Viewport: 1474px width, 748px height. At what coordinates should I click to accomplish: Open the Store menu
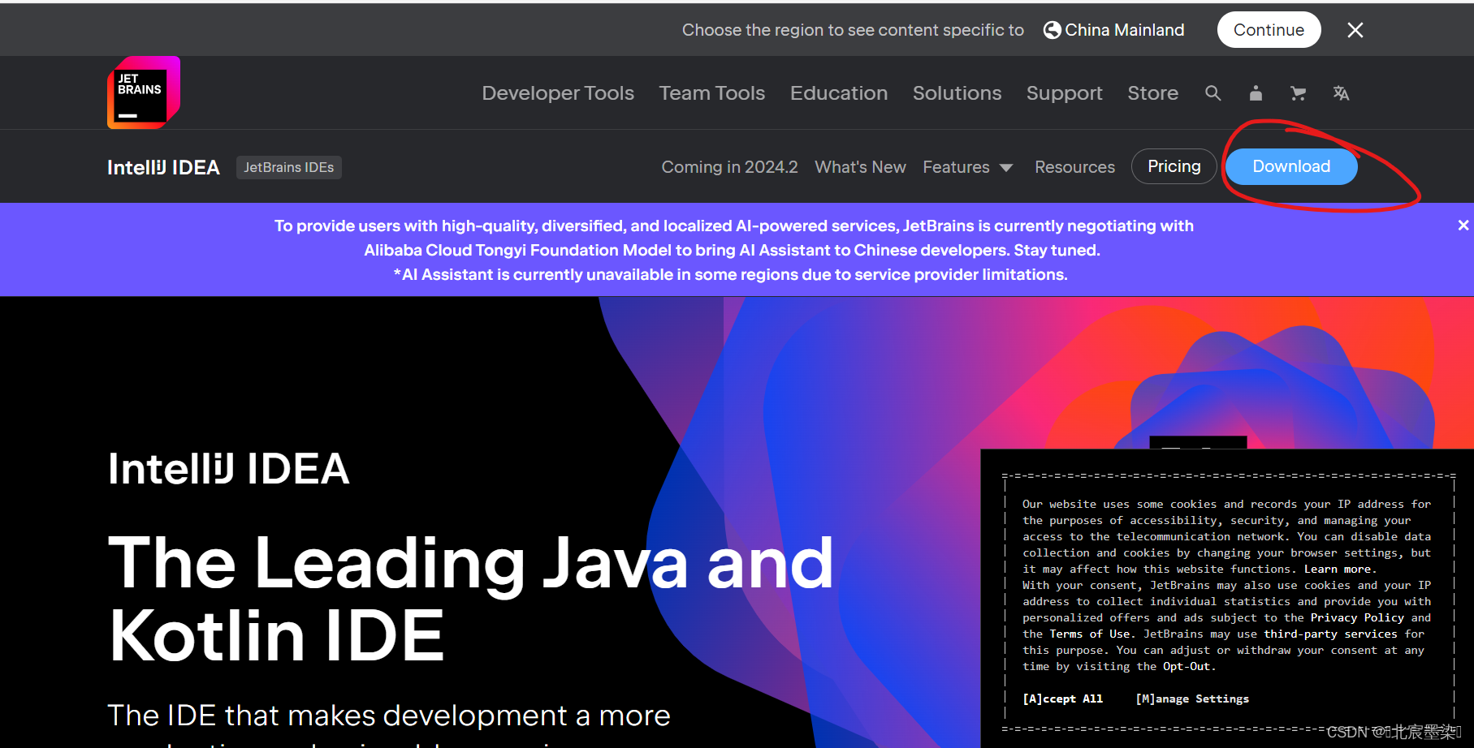pos(1152,93)
